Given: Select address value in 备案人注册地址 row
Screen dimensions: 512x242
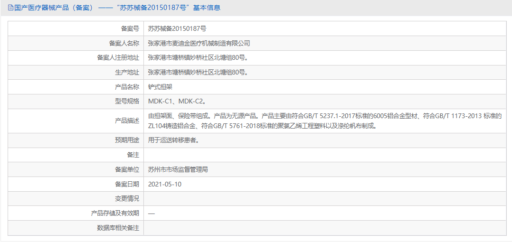Looking at the screenshot, I should pos(198,58).
